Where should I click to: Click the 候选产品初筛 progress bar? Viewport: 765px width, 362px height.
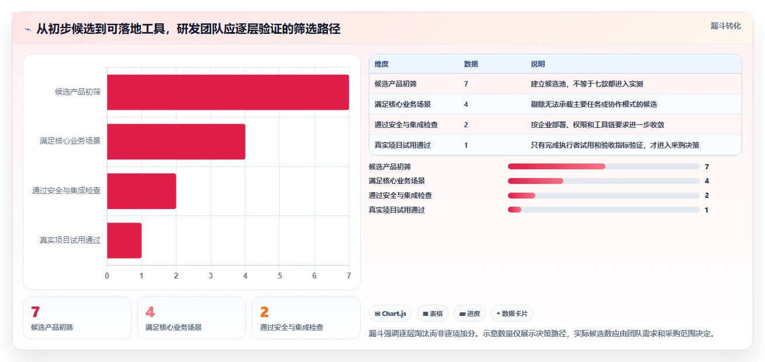604,166
